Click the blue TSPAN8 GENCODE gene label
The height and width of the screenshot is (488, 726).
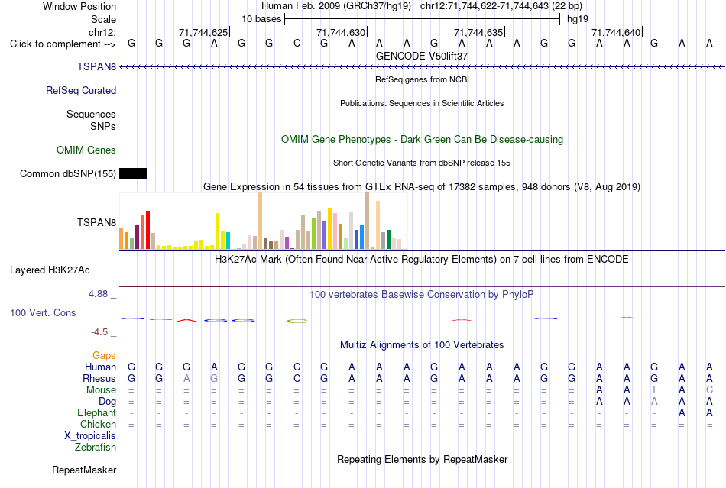click(x=96, y=66)
